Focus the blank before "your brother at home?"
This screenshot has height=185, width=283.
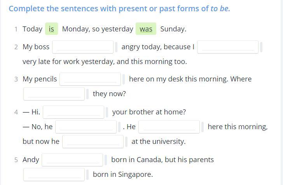coord(73,112)
